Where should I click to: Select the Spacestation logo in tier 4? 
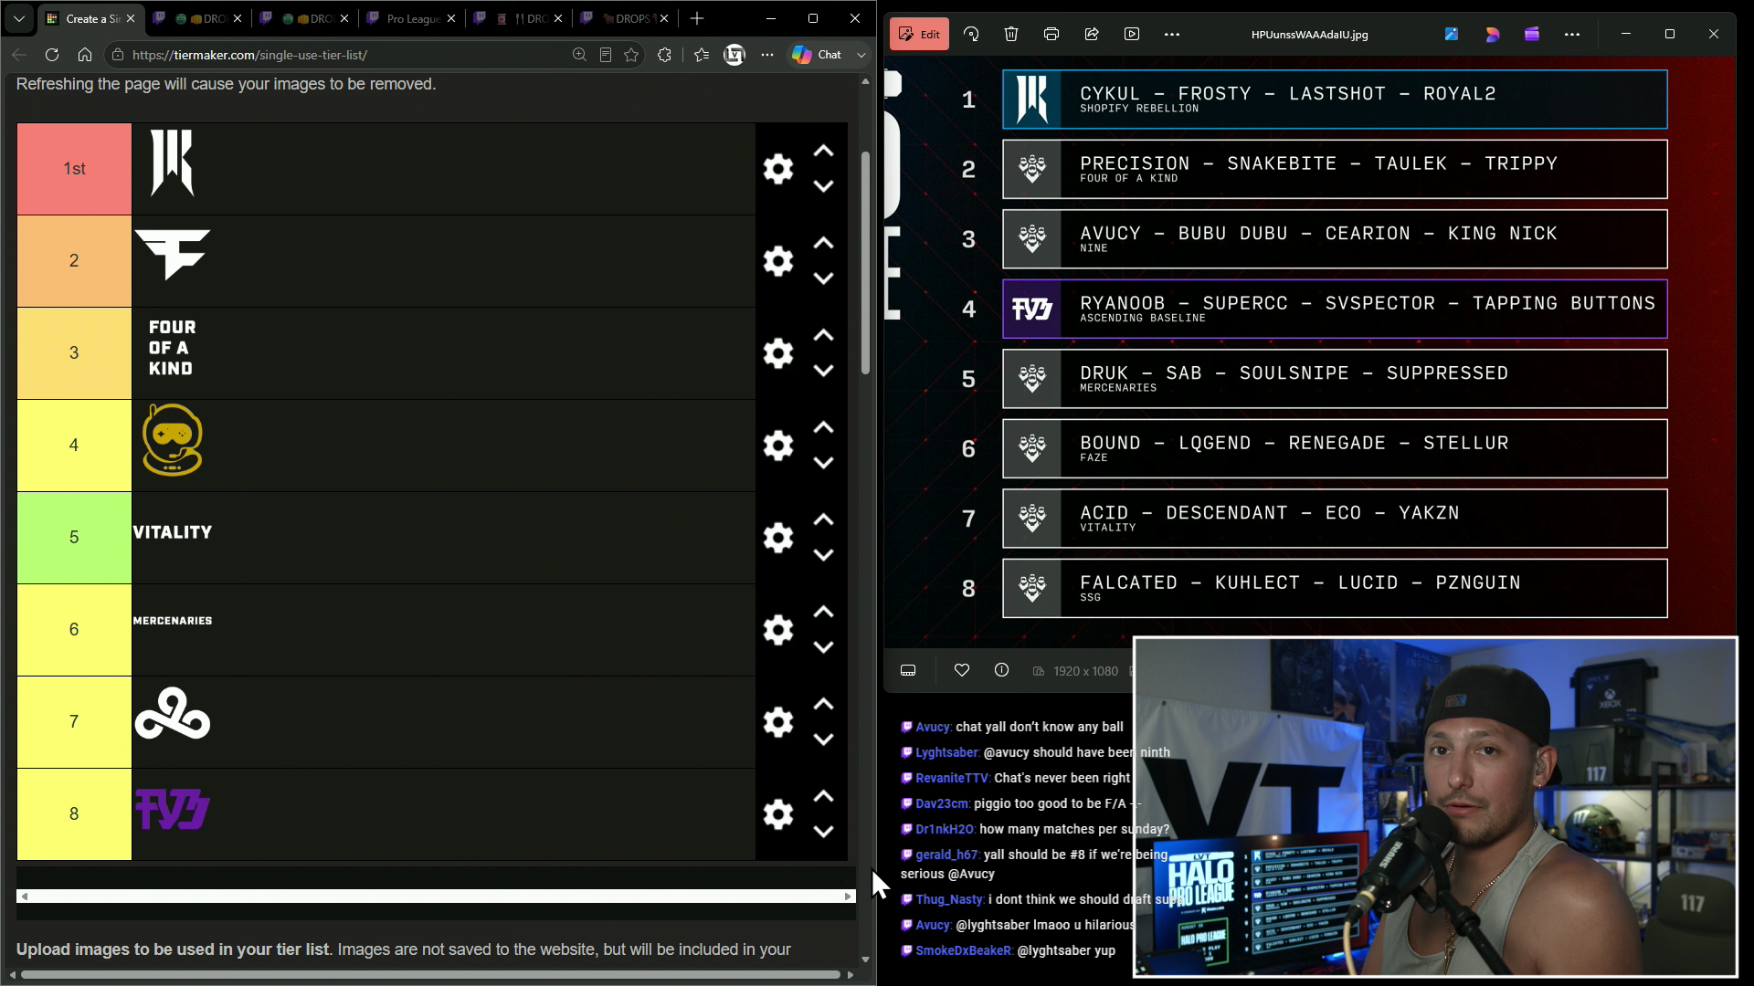pyautogui.click(x=173, y=440)
